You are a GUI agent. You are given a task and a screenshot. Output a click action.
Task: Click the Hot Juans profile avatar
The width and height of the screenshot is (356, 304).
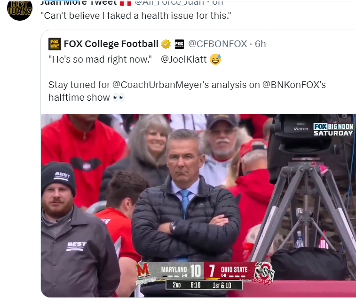pyautogui.click(x=20, y=8)
